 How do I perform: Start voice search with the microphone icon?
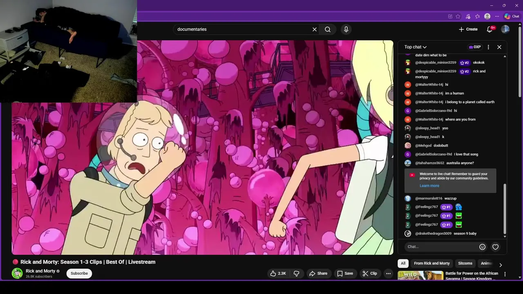click(x=346, y=29)
